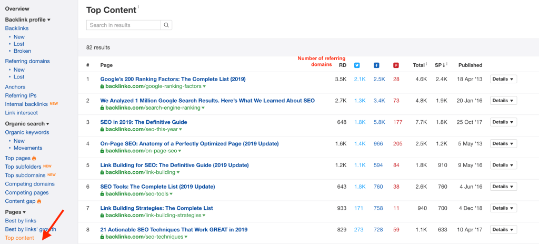Open Broken backlinks in sidebar
Screen dimensions: 539x244
22,51
